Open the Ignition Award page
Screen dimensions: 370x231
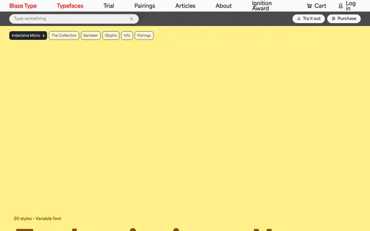[262, 6]
